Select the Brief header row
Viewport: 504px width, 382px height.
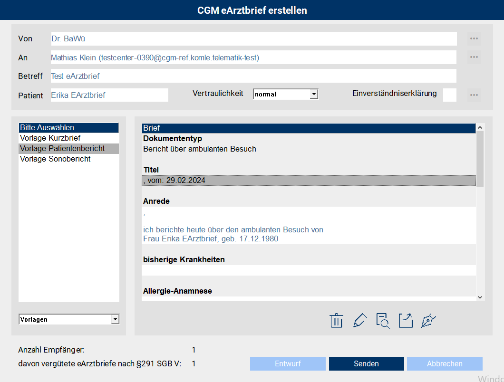tap(309, 128)
